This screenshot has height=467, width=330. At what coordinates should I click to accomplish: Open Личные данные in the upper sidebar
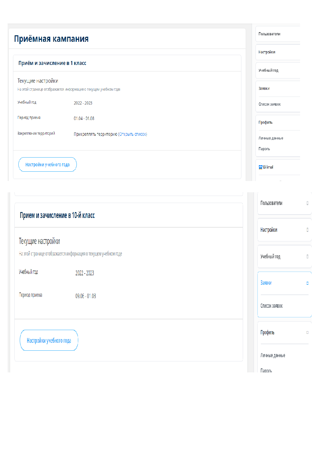[271, 138]
